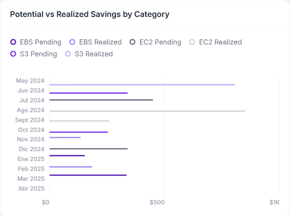Image resolution: width=290 pixels, height=215 pixels.
Task: Click the $500 x-axis tick label
Action: click(157, 202)
